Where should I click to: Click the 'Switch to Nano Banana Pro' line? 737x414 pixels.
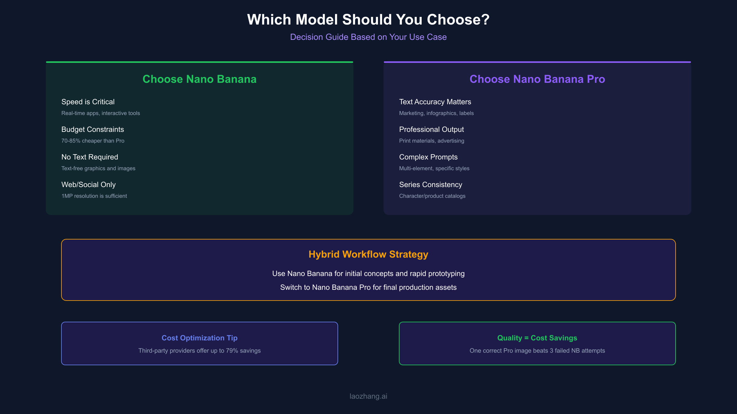click(x=368, y=287)
